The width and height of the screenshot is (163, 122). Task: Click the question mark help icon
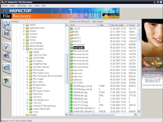click(x=7, y=81)
